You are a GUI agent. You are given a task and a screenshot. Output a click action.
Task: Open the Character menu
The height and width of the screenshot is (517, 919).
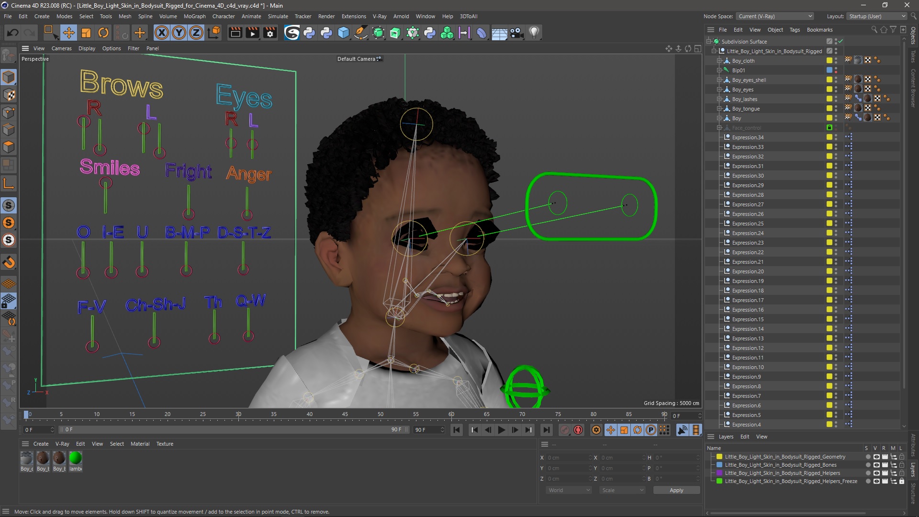224,16
